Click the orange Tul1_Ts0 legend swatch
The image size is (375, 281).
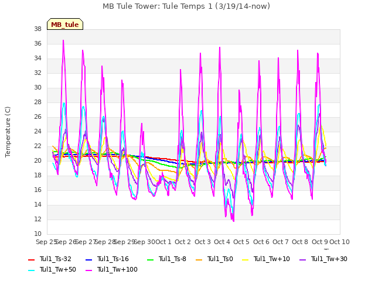pos(199,259)
